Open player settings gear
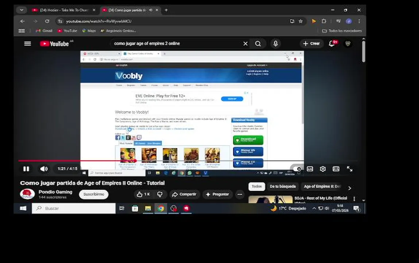 (x=323, y=169)
